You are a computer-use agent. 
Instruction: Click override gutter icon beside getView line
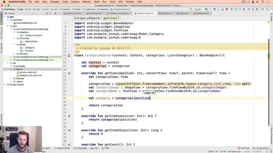[69, 73]
